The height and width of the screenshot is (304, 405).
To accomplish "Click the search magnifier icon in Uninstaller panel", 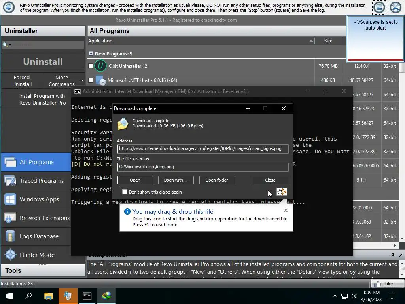I will 5,45.
